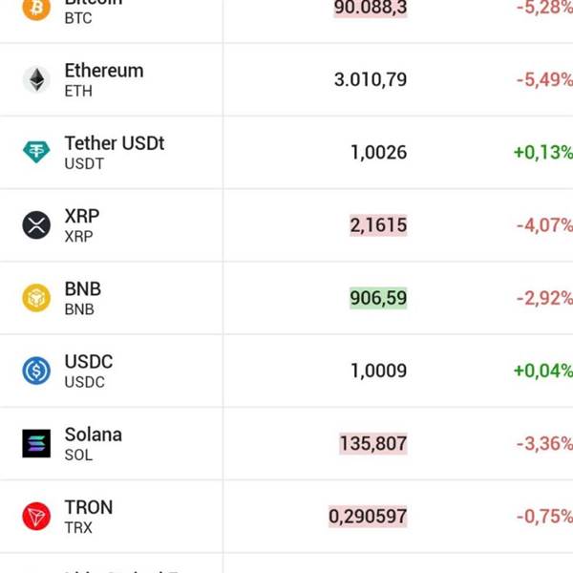
Task: Click the Ethereum diamond icon
Action: point(36,79)
